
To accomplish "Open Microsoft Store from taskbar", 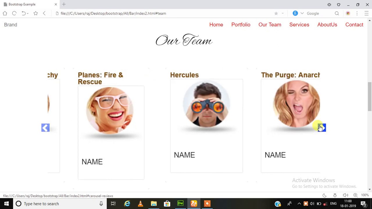I will point(167,204).
